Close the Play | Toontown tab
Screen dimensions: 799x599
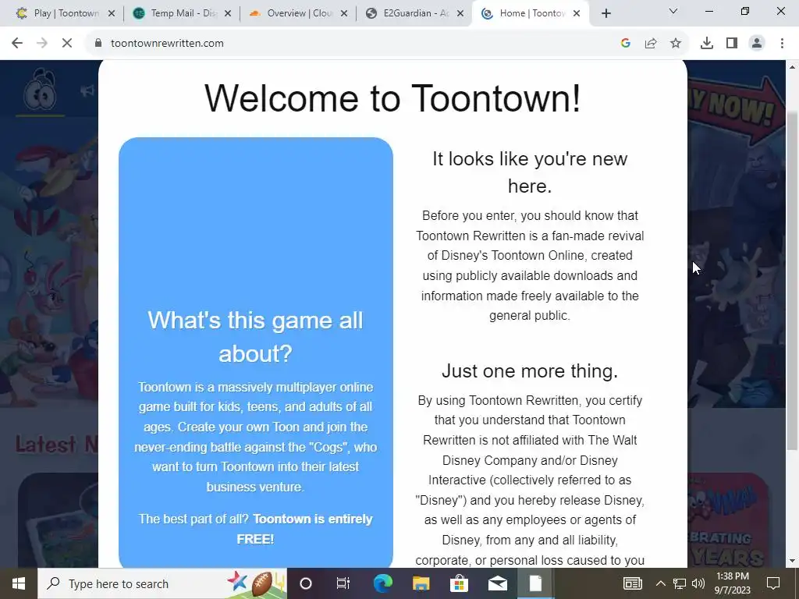(112, 14)
